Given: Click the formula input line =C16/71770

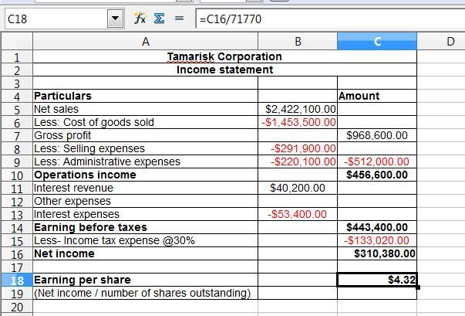Looking at the screenshot, I should pos(330,19).
